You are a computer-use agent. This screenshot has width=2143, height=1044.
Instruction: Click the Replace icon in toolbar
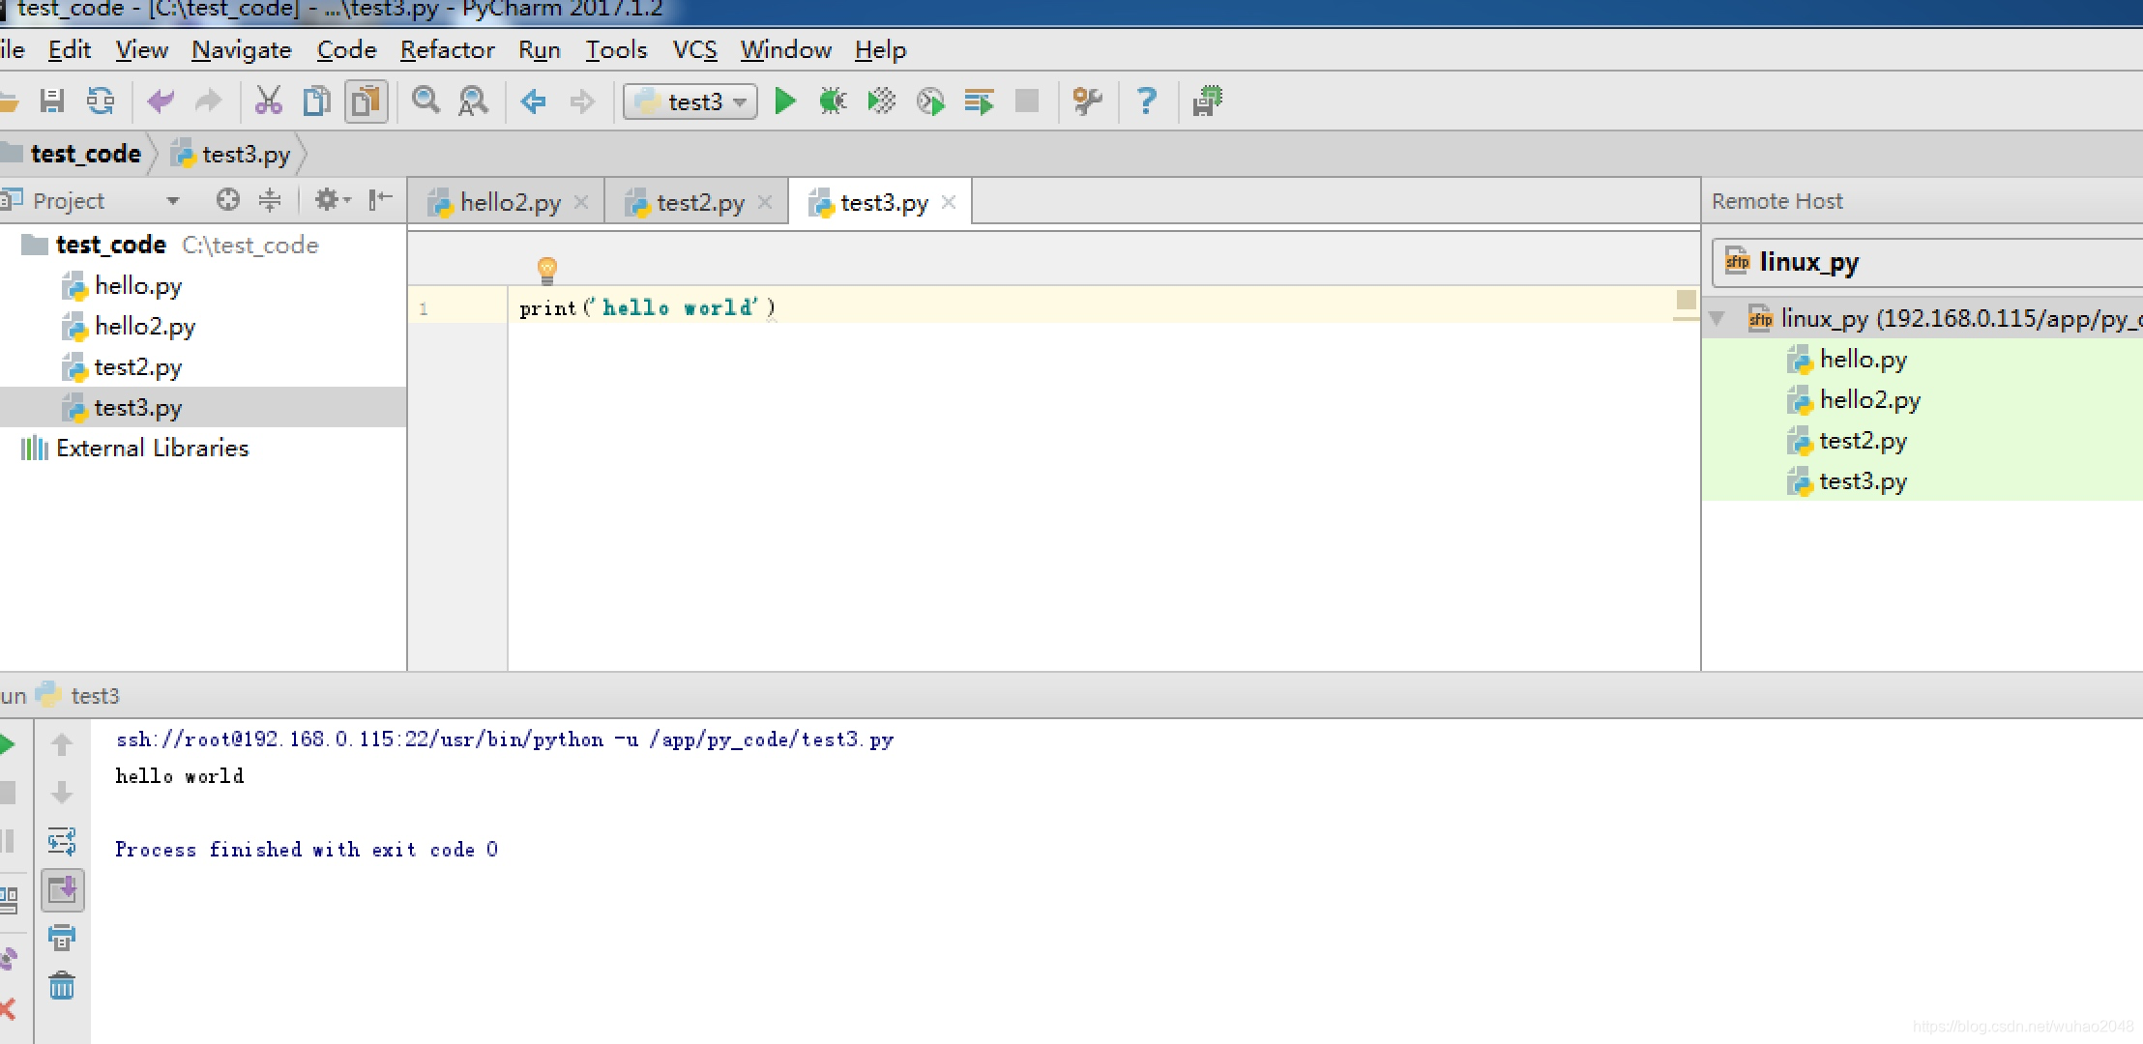[x=473, y=101]
